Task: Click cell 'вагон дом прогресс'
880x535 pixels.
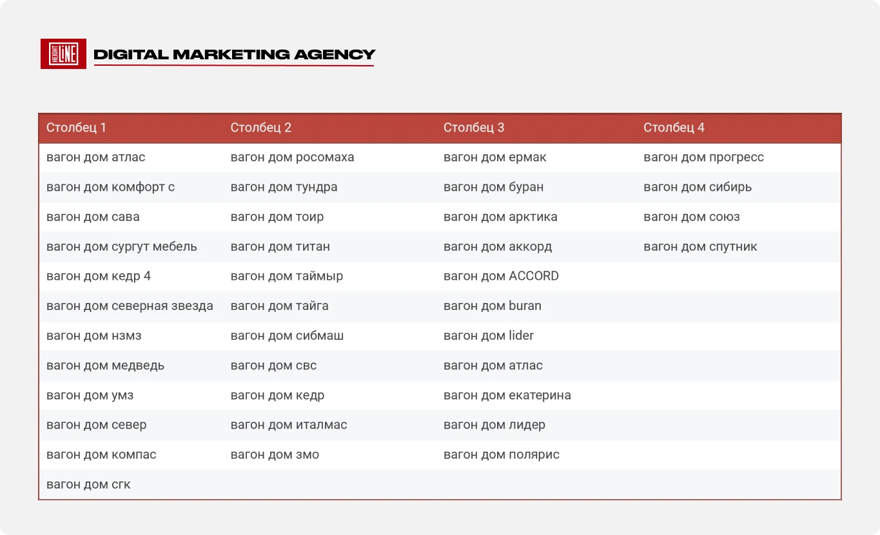Action: tap(704, 157)
